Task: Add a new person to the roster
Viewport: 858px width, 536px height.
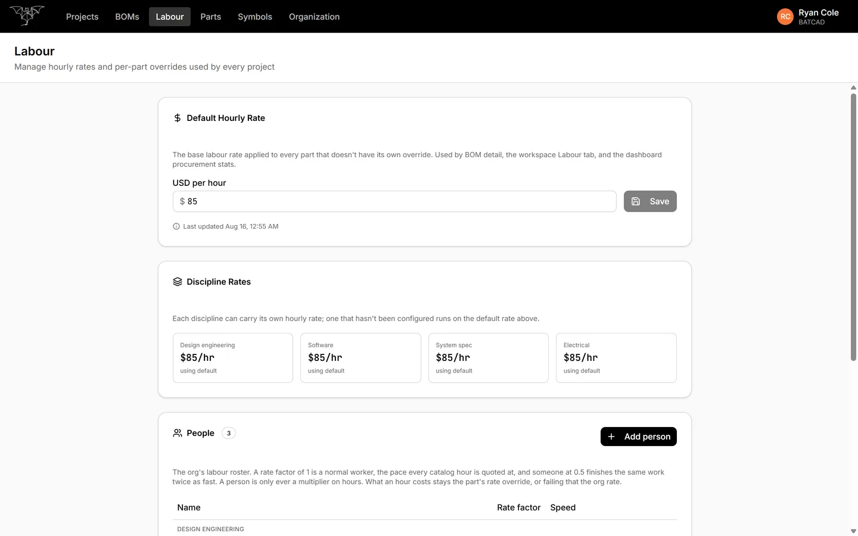Action: (639, 437)
